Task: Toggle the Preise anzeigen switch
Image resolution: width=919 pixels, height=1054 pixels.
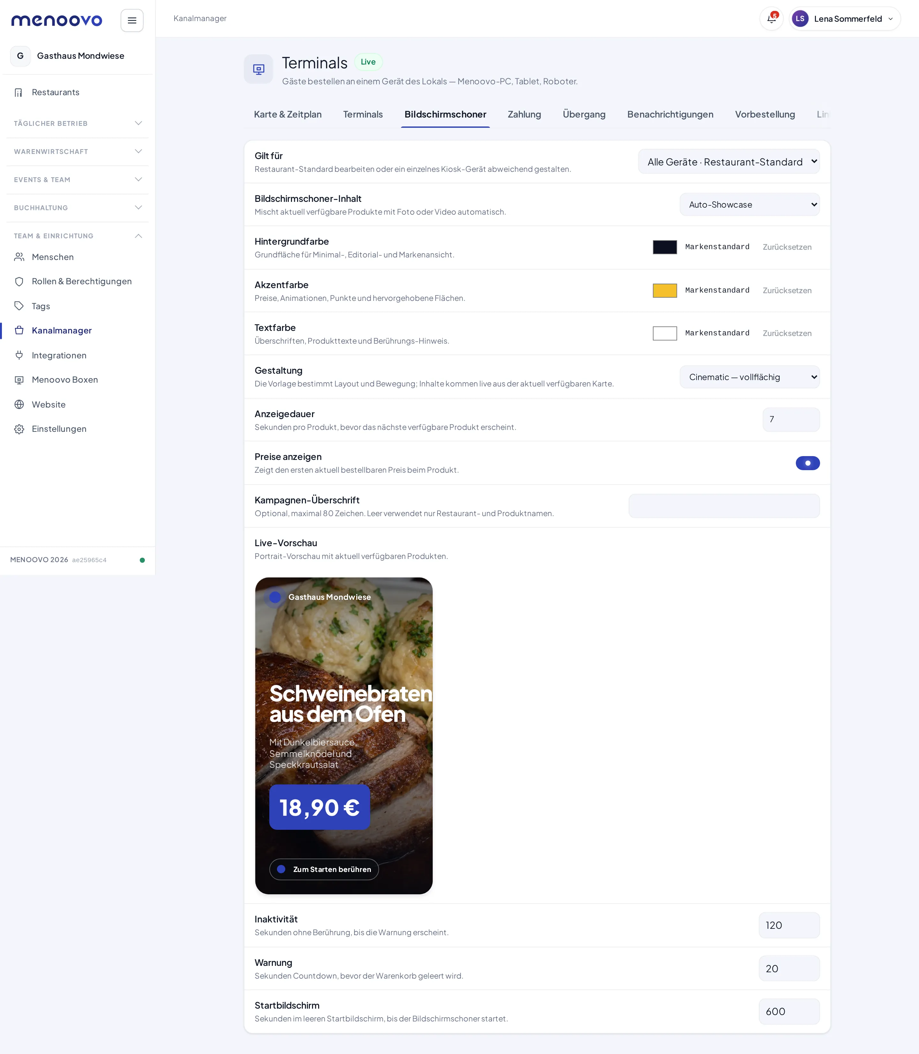Action: coord(808,463)
